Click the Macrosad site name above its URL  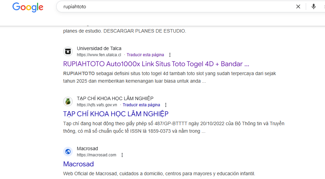tap(87, 148)
